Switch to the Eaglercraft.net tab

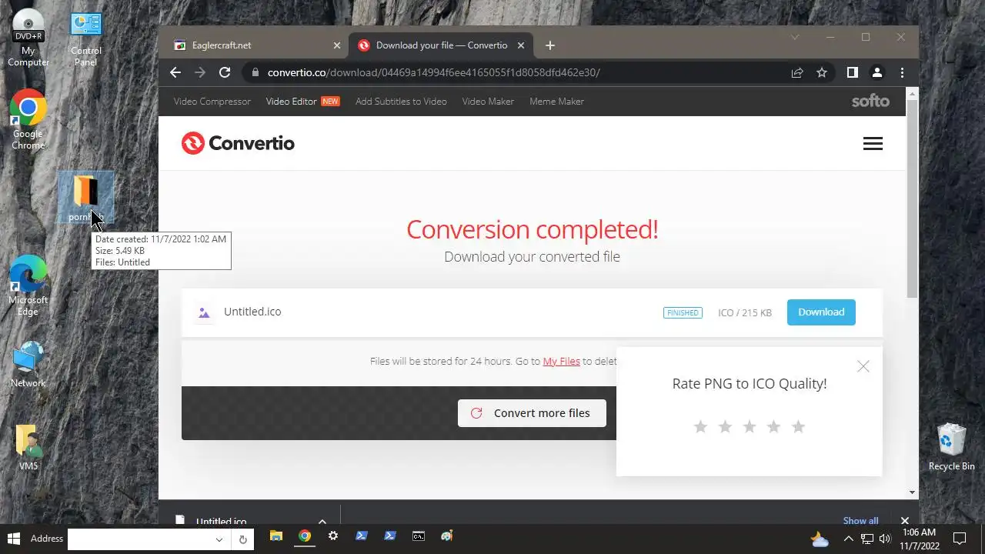(255, 45)
